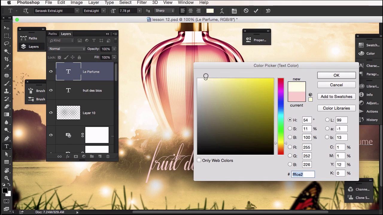Click Add to Swatches button

[x=336, y=96]
